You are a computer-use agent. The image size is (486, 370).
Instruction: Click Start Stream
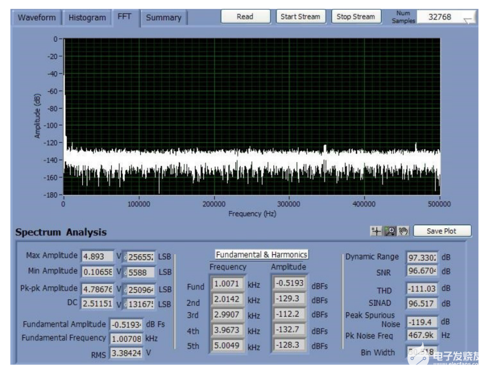pos(300,17)
